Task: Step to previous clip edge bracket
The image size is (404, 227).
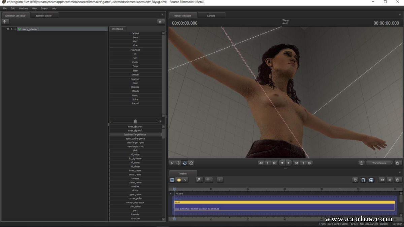Action: coord(268,163)
